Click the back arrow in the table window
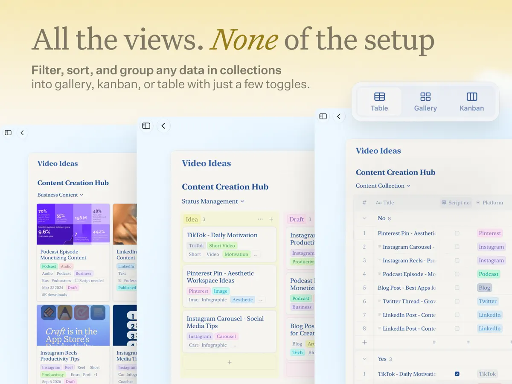Image resolution: width=512 pixels, height=384 pixels. [x=339, y=116]
